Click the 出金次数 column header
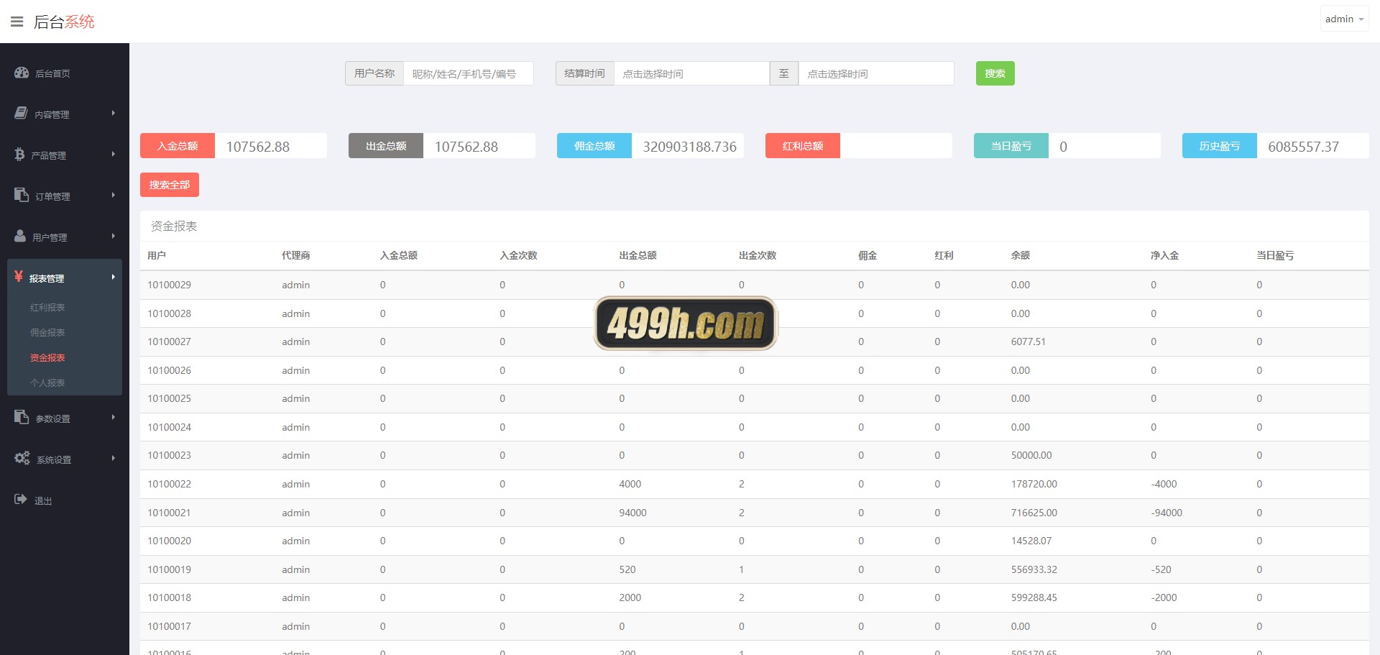The image size is (1380, 655). 758,255
